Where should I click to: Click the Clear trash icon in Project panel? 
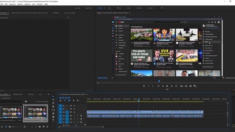47,127
